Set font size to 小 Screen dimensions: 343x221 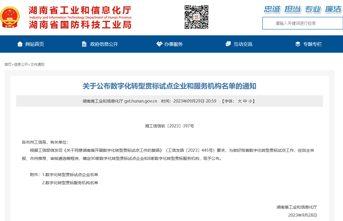250,101
